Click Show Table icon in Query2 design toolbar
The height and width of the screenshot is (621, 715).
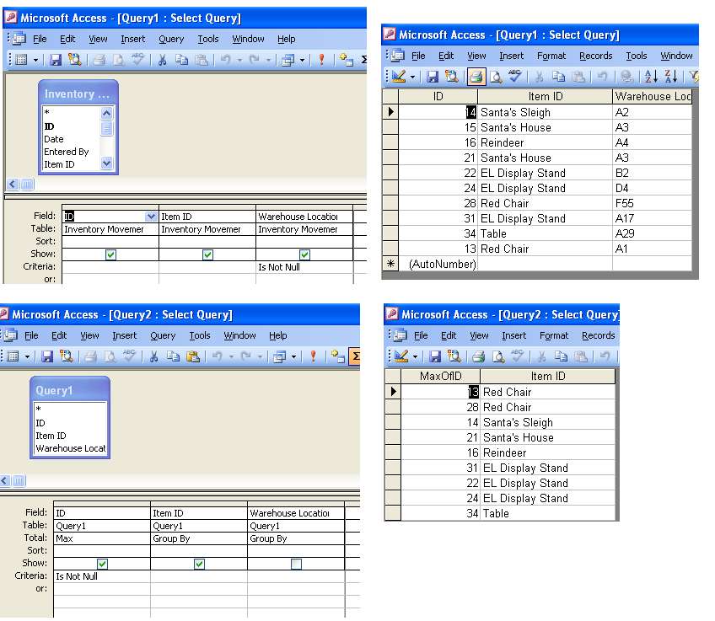coord(338,356)
